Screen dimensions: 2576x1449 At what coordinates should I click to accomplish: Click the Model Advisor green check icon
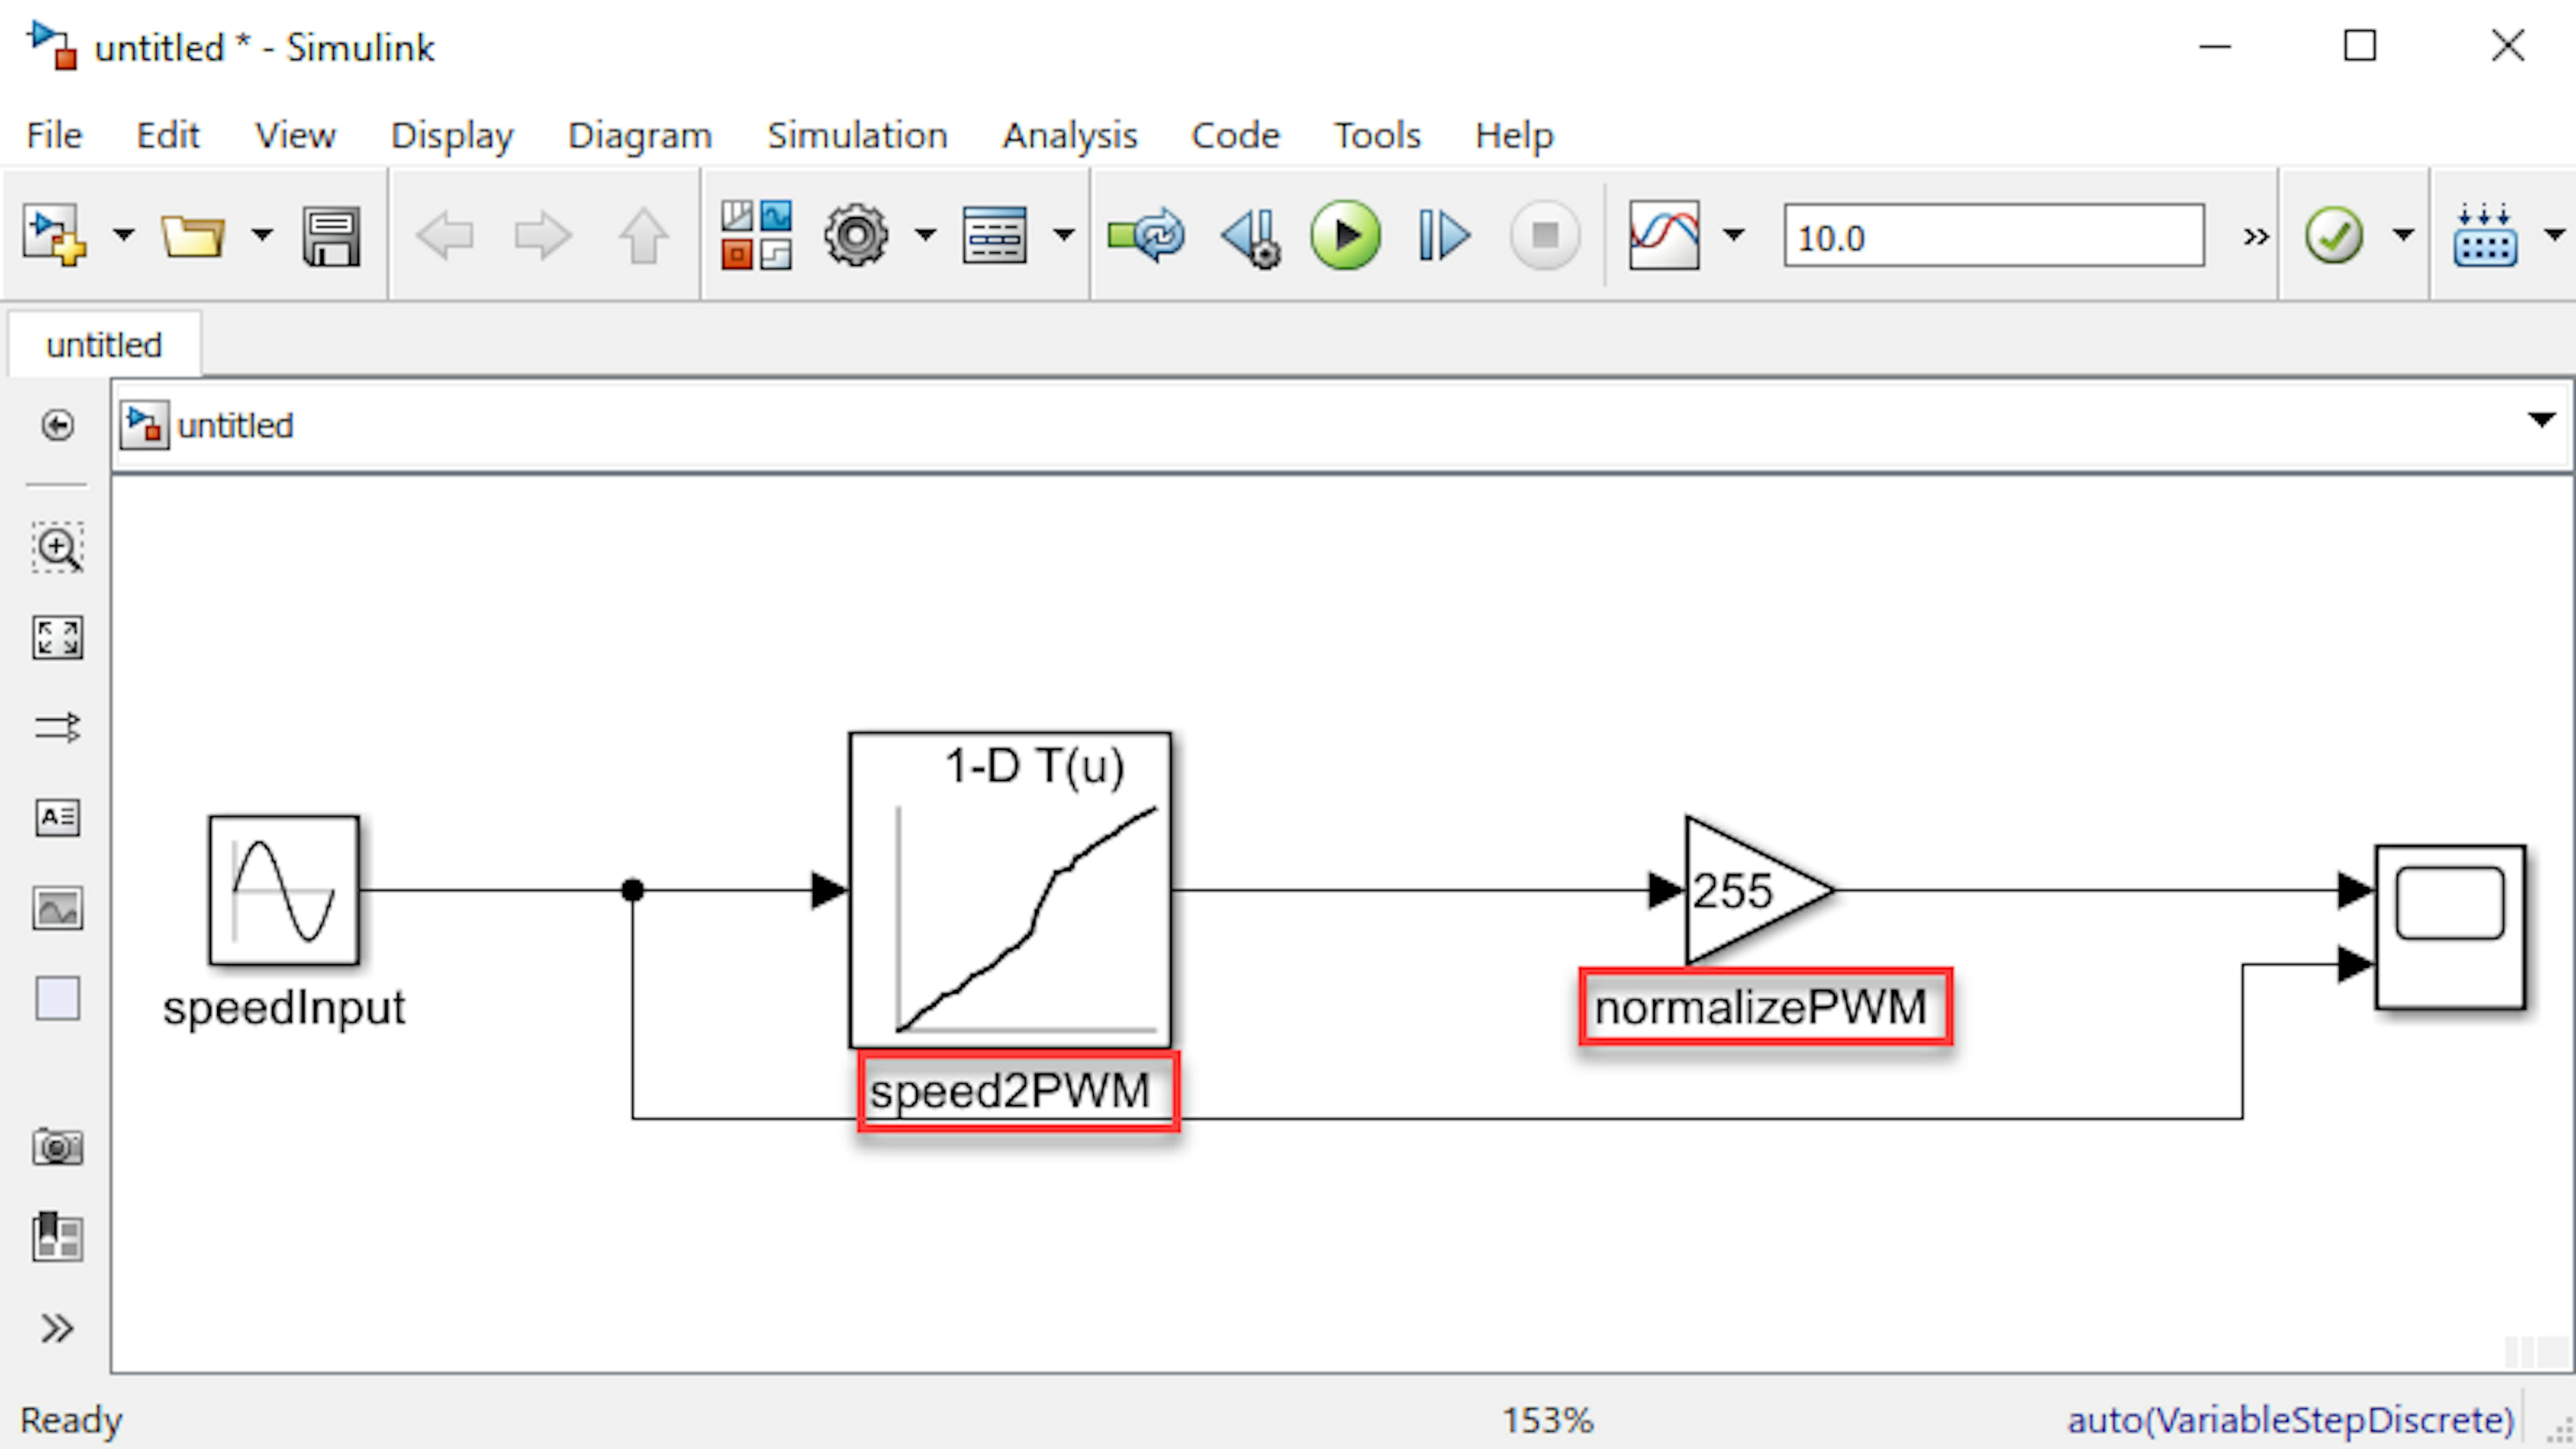click(2334, 236)
